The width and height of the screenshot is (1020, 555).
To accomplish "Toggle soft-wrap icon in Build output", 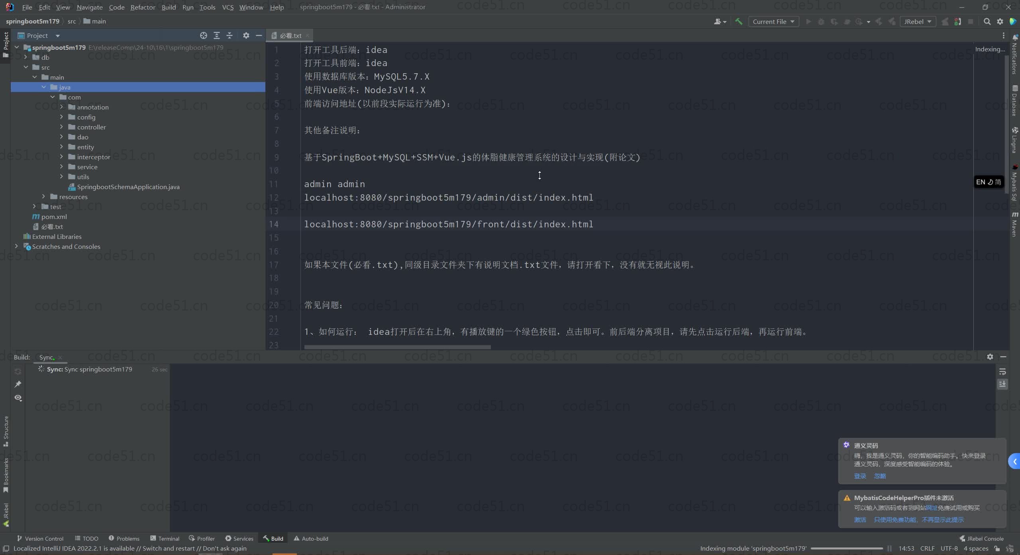I will click(1002, 372).
